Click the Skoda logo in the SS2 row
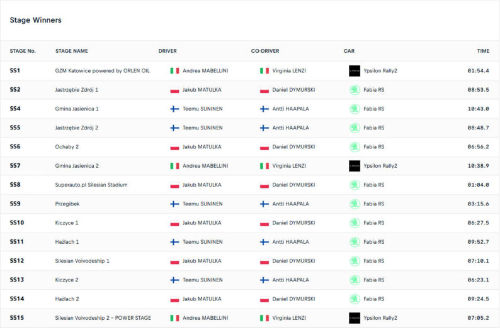The height and width of the screenshot is (328, 500). pyautogui.click(x=355, y=90)
